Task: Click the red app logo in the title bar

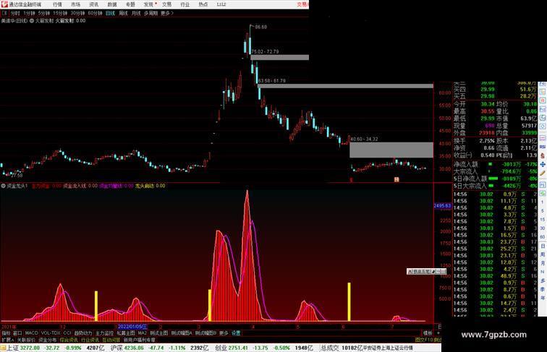Action: coord(4,4)
